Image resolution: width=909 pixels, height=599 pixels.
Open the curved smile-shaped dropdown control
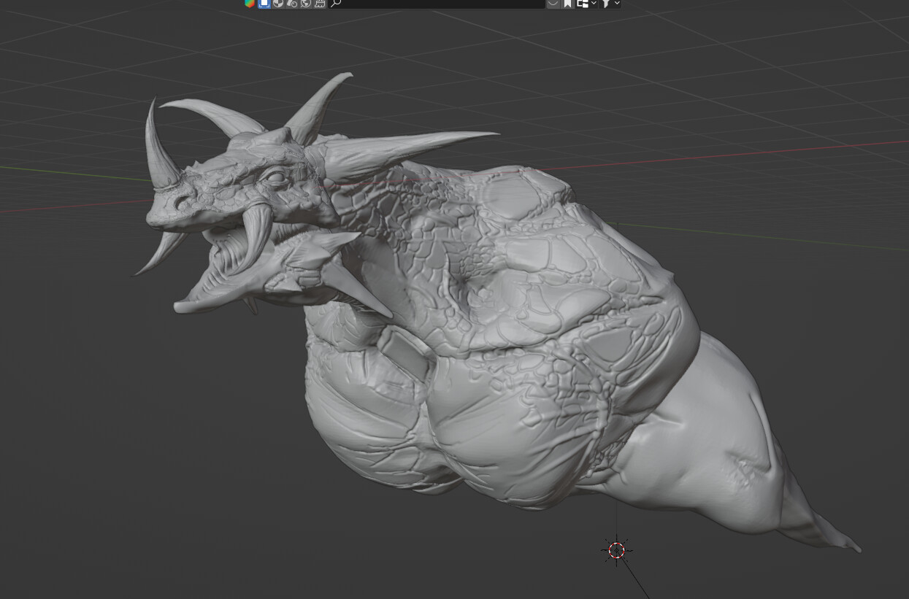pos(553,4)
